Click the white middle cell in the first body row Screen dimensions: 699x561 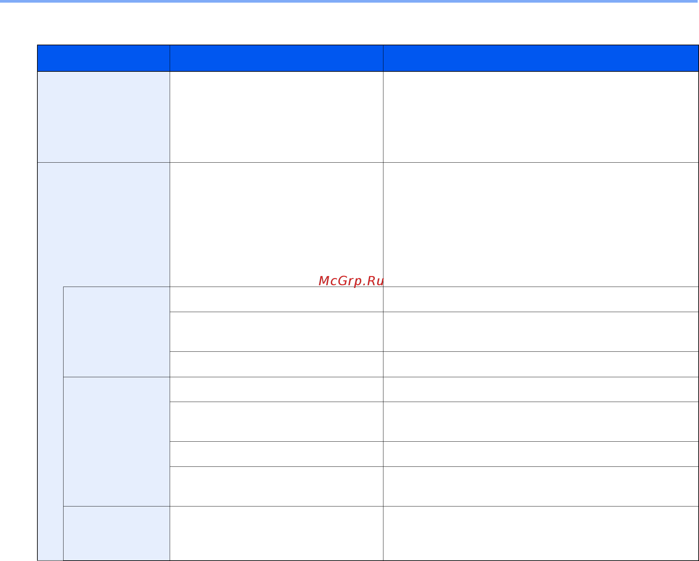point(277,117)
